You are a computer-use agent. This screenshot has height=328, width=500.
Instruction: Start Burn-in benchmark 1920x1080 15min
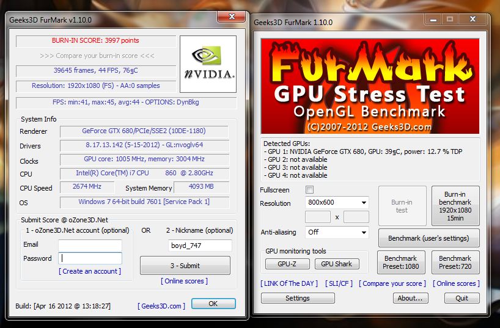tap(455, 206)
